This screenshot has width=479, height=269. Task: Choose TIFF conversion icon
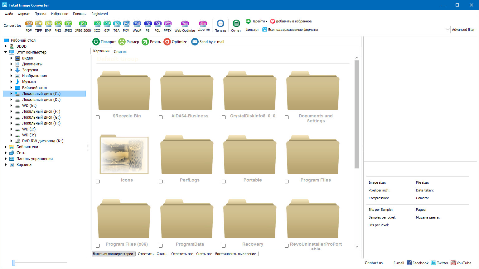pos(38,24)
